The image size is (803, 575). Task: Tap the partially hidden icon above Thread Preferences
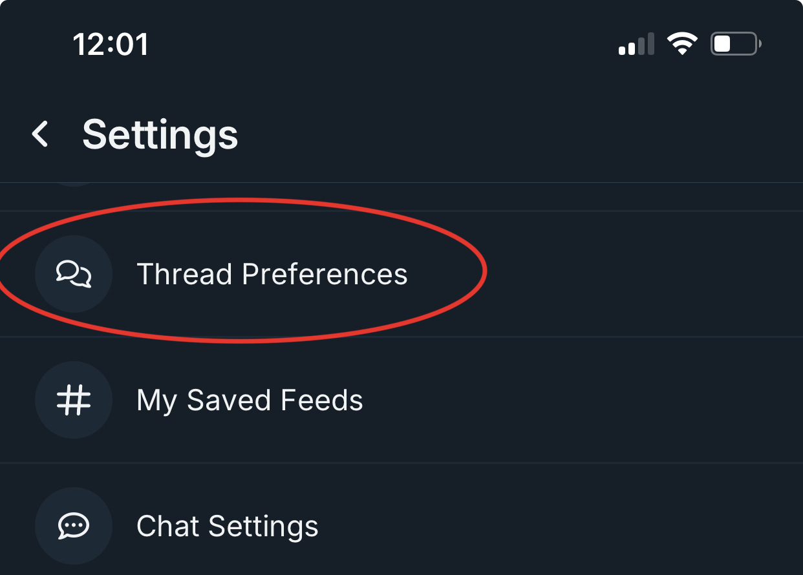click(74, 185)
